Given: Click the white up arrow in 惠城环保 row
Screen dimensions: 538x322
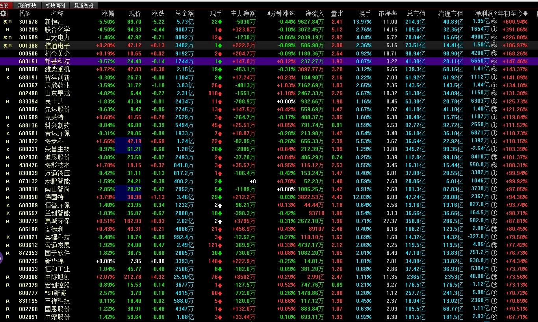Looking at the screenshot, I should tap(220, 221).
